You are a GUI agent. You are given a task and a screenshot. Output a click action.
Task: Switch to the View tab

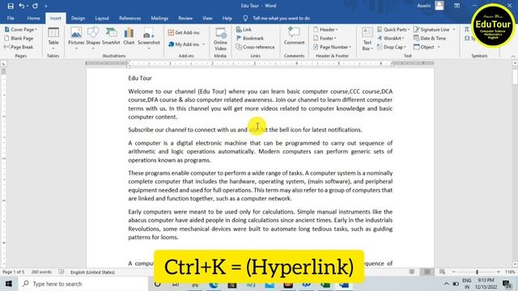click(207, 18)
